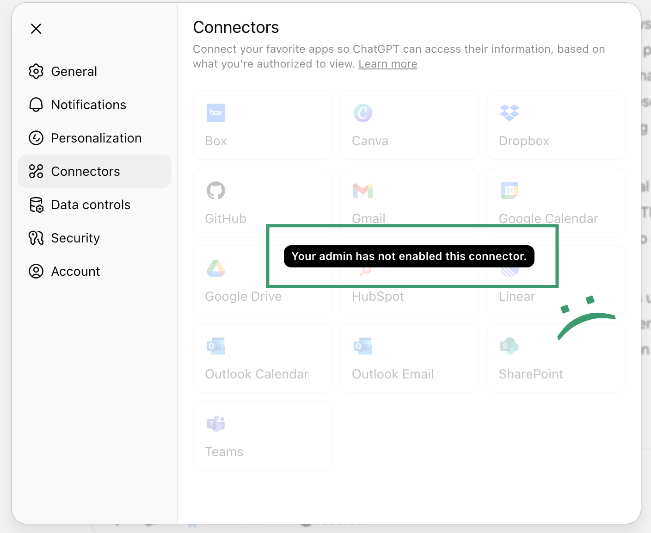Click the Microsoft Teams logo
Image resolution: width=651 pixels, height=533 pixels.
pyautogui.click(x=216, y=424)
